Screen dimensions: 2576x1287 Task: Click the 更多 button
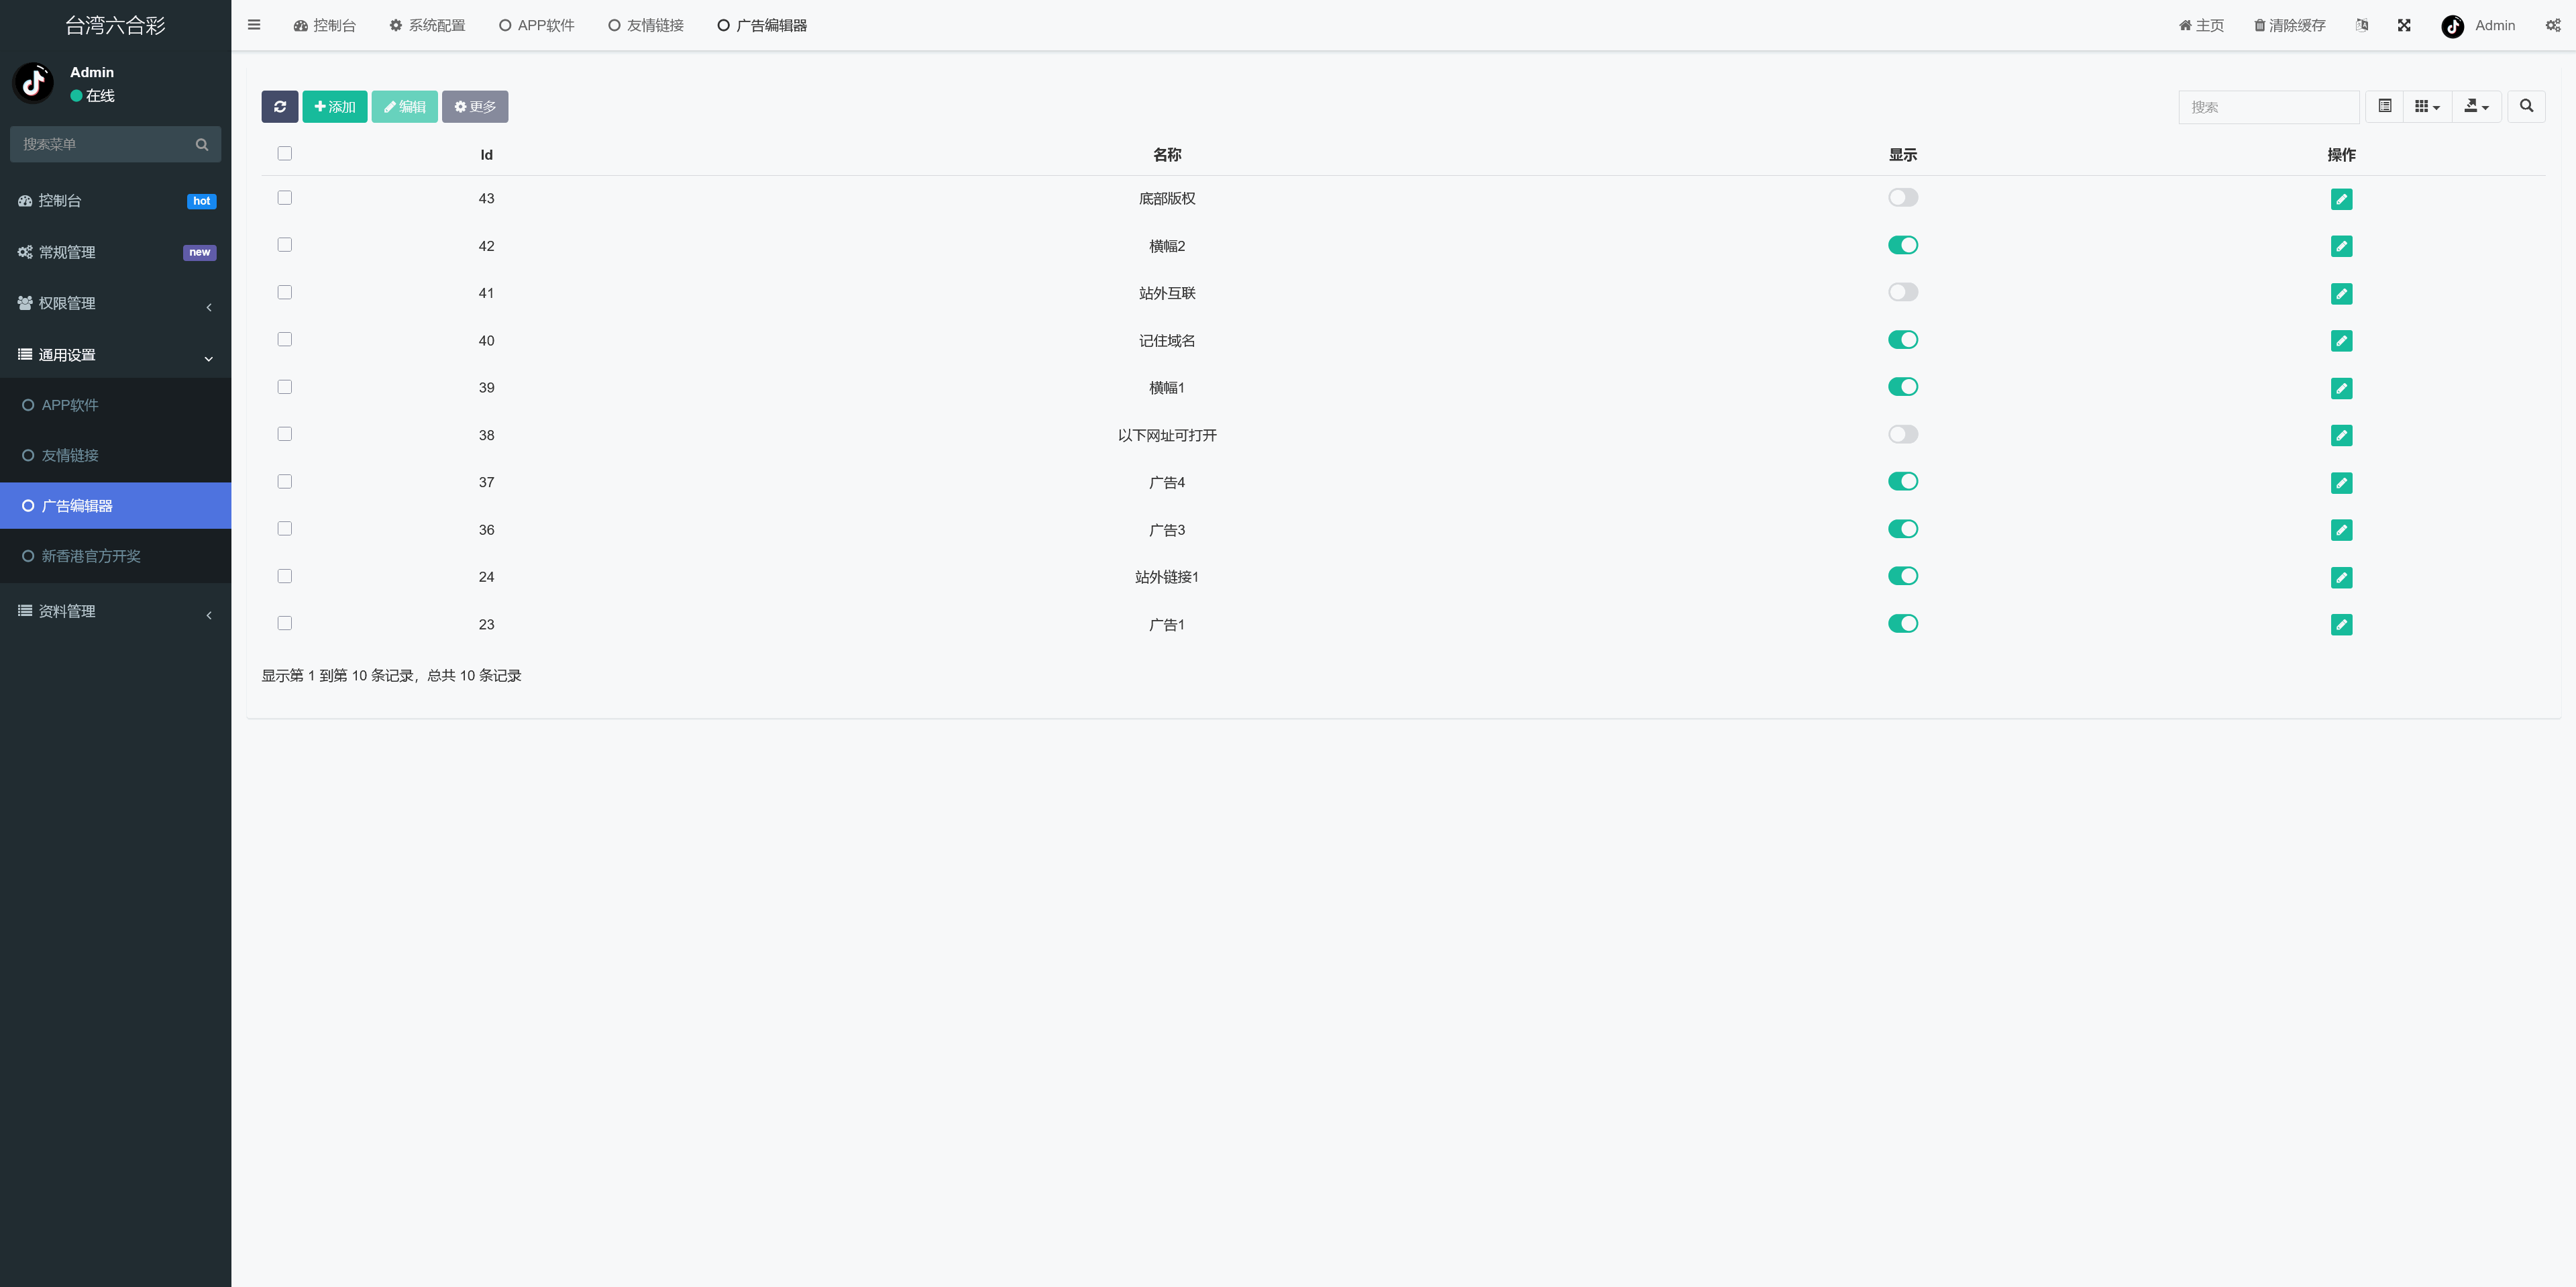point(474,107)
